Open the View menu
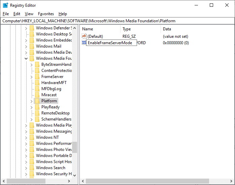 [29, 14]
